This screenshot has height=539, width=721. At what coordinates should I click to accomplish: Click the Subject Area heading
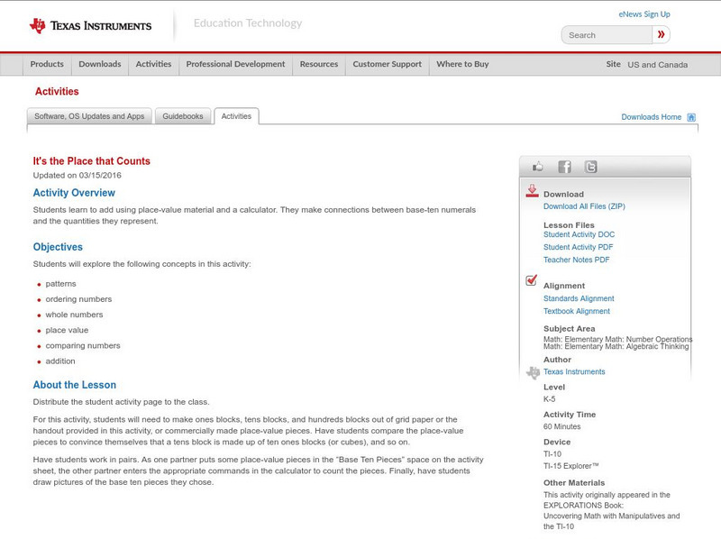[x=570, y=329]
